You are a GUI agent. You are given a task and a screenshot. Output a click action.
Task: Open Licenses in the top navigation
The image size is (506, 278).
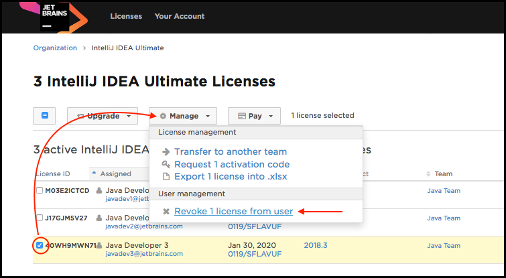[x=125, y=16]
